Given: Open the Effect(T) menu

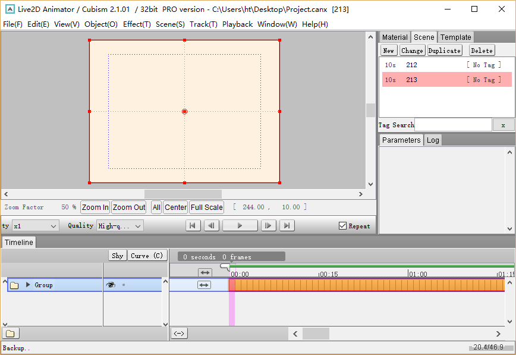Looking at the screenshot, I should click(x=137, y=24).
